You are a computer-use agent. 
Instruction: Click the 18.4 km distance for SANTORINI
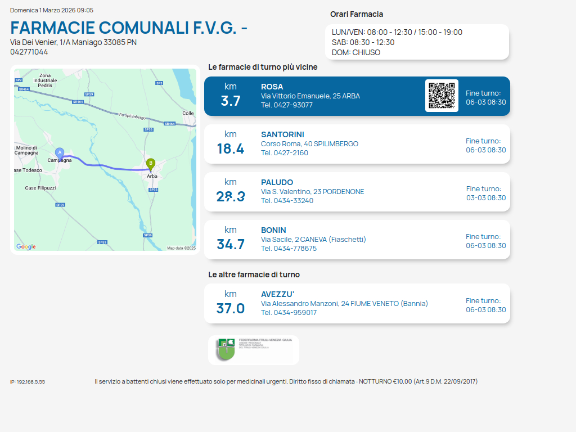[231, 148]
